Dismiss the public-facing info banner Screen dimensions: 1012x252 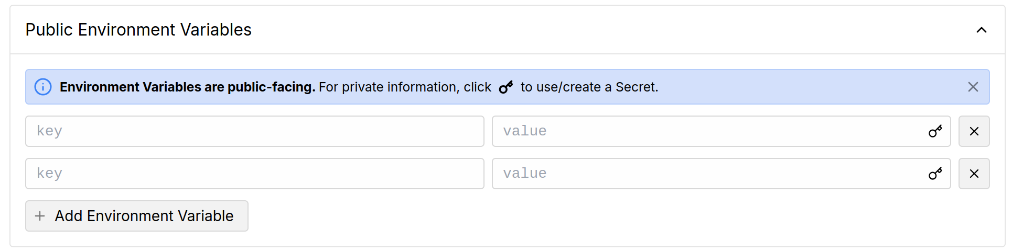click(973, 87)
